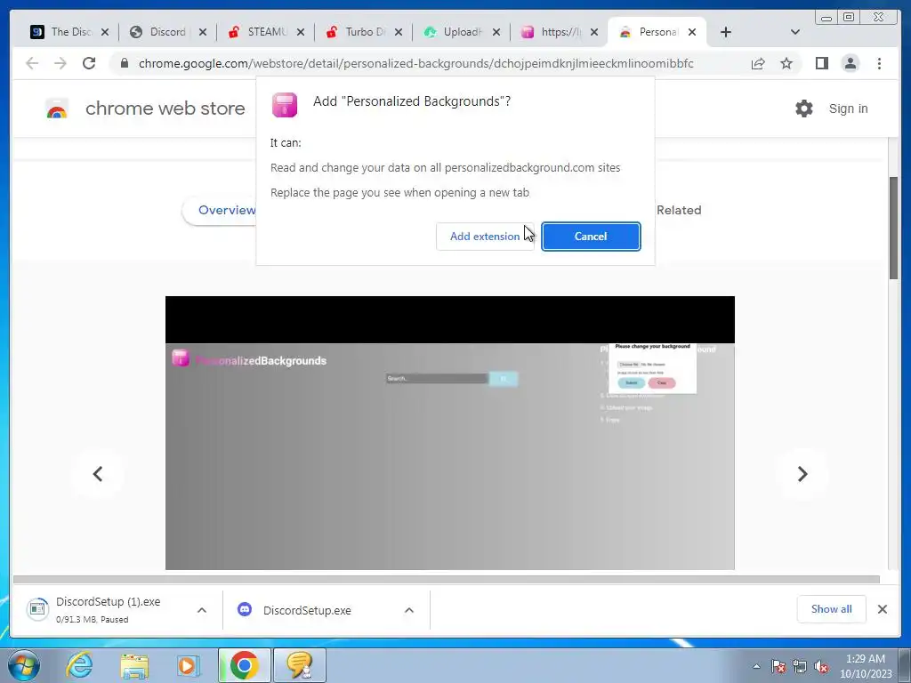Expand options for DiscordSetup (1).exe download

coord(202,610)
